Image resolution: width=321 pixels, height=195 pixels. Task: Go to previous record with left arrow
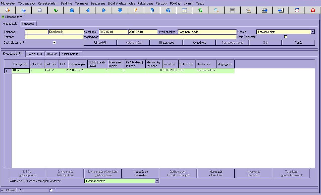[x=88, y=10]
